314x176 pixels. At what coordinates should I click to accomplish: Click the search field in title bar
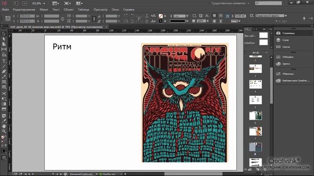[268, 3]
